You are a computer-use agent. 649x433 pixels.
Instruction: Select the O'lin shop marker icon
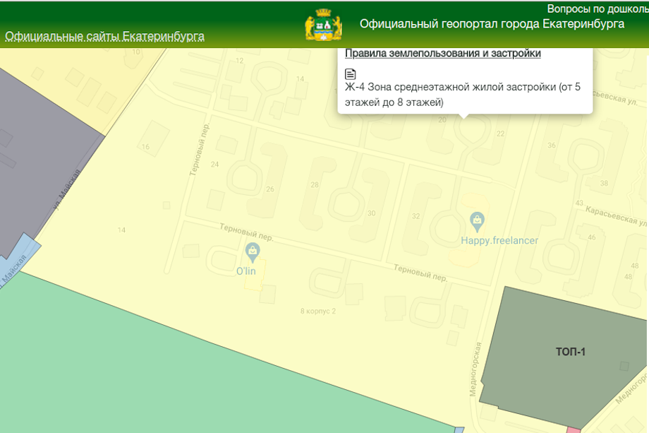click(252, 250)
